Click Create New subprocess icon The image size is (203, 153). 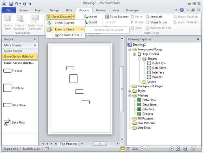point(8,23)
